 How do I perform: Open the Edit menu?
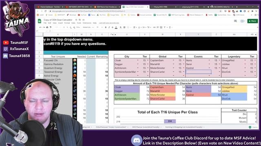pyautogui.click(x=50, y=23)
